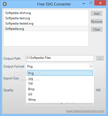Visit the www.freepicturesolutions.com link
The height and width of the screenshot is (116, 108).
(85, 111)
